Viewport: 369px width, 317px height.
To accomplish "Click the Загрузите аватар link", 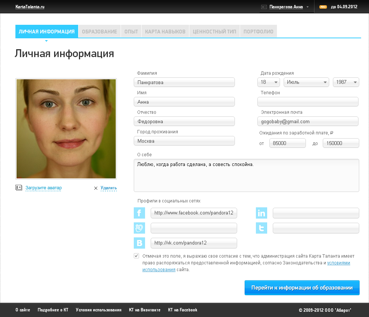I will point(44,188).
